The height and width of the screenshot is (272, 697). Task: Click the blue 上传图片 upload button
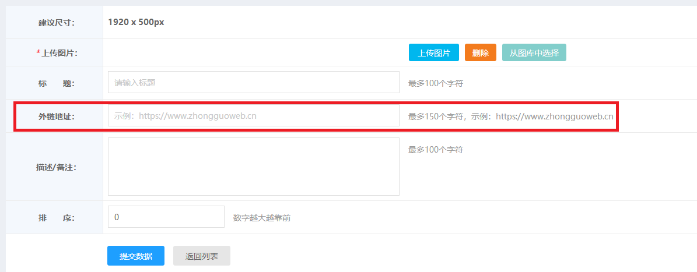tap(433, 52)
